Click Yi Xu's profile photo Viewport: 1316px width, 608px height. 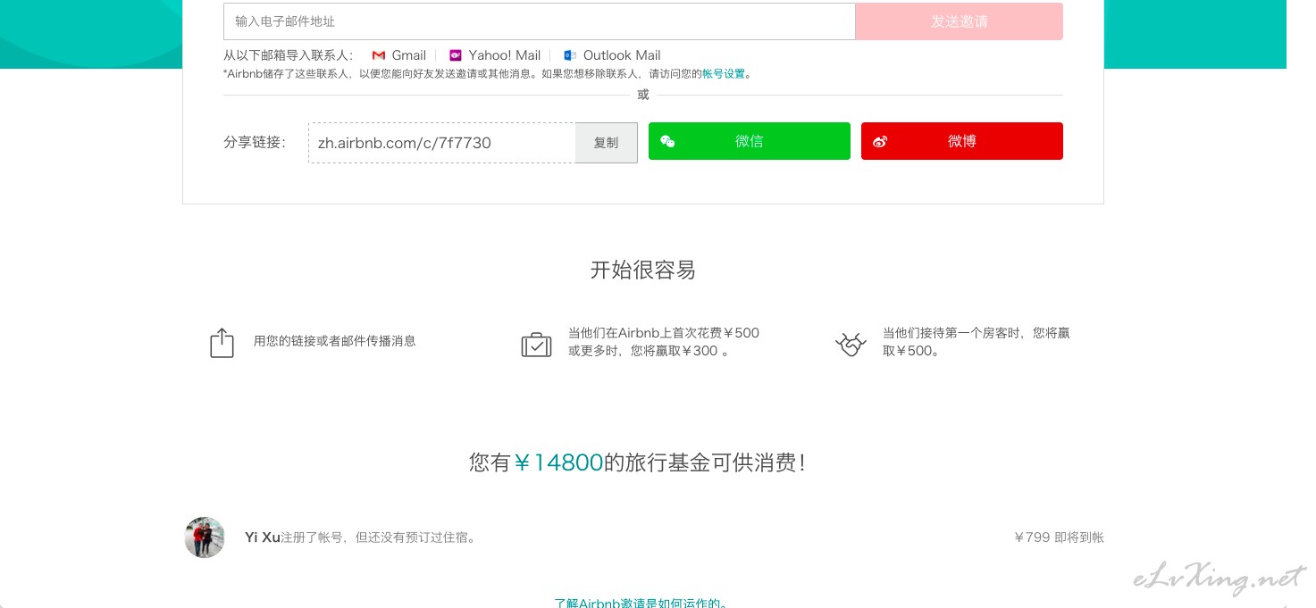tap(205, 537)
